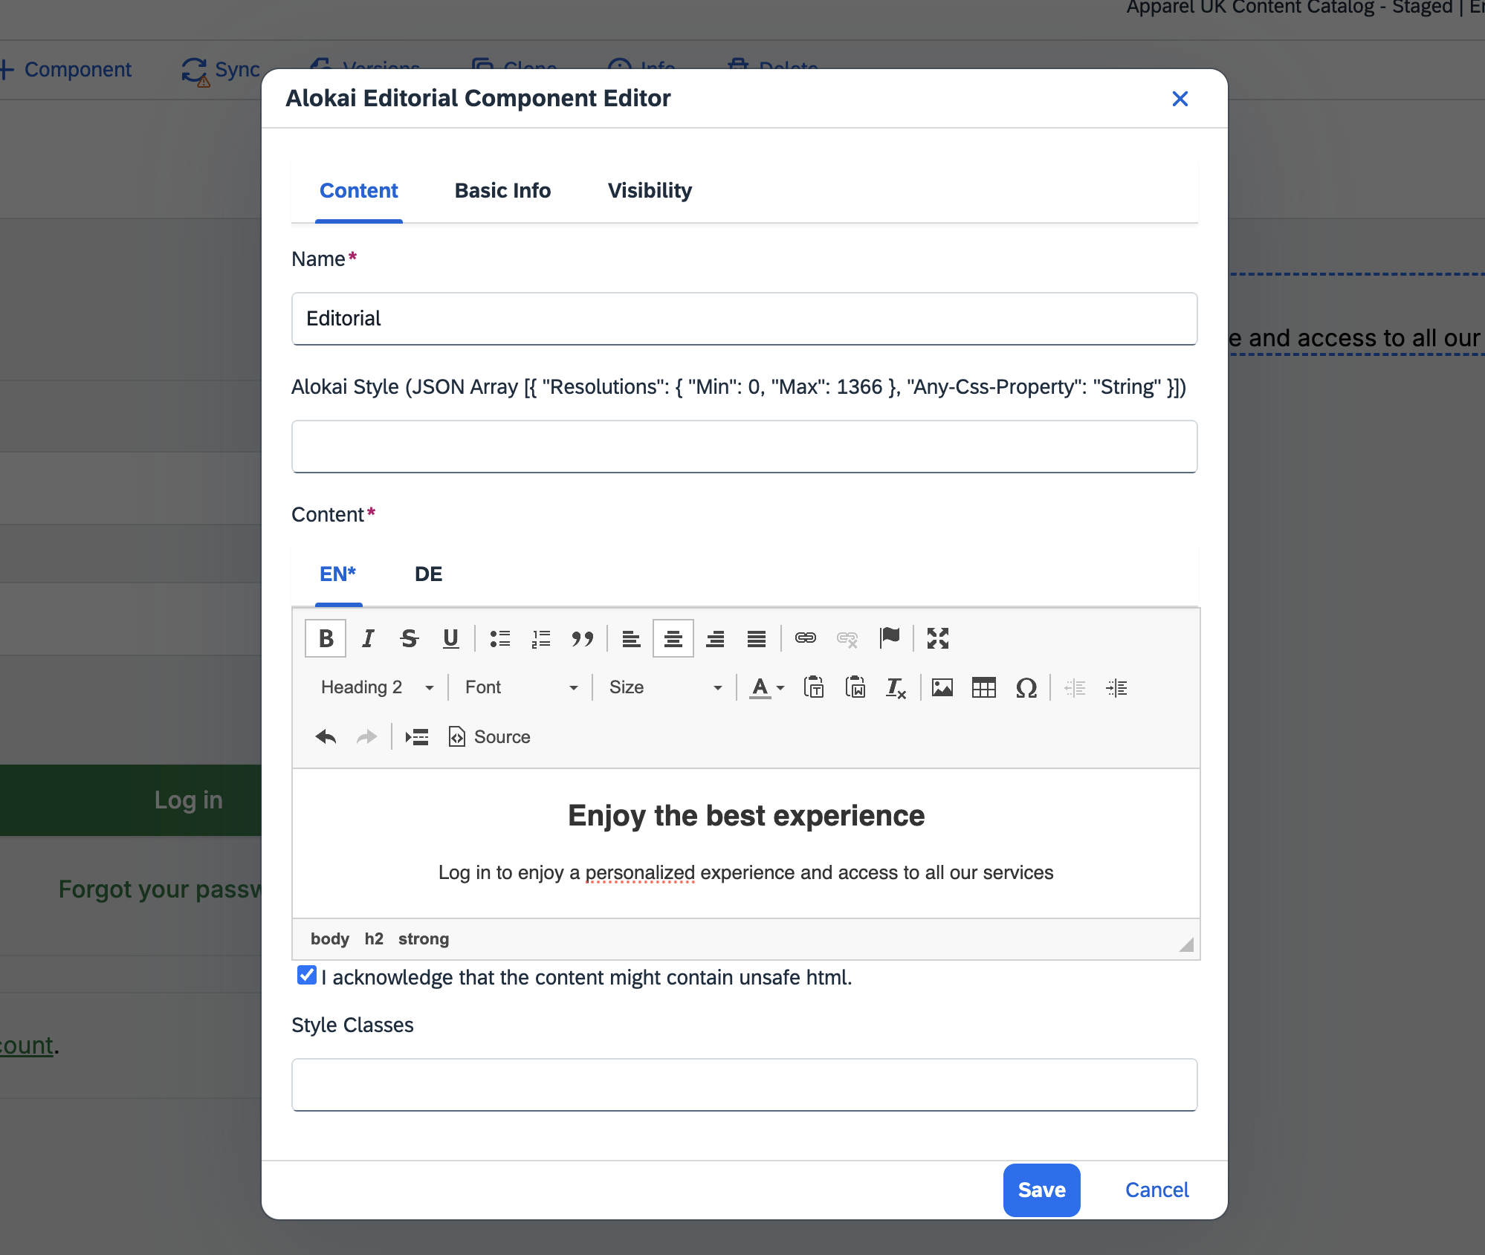Undo last edit
The image size is (1485, 1255).
[326, 737]
